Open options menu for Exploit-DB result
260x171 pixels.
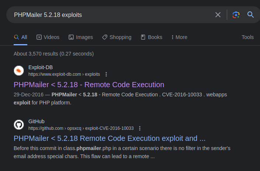tap(106, 74)
